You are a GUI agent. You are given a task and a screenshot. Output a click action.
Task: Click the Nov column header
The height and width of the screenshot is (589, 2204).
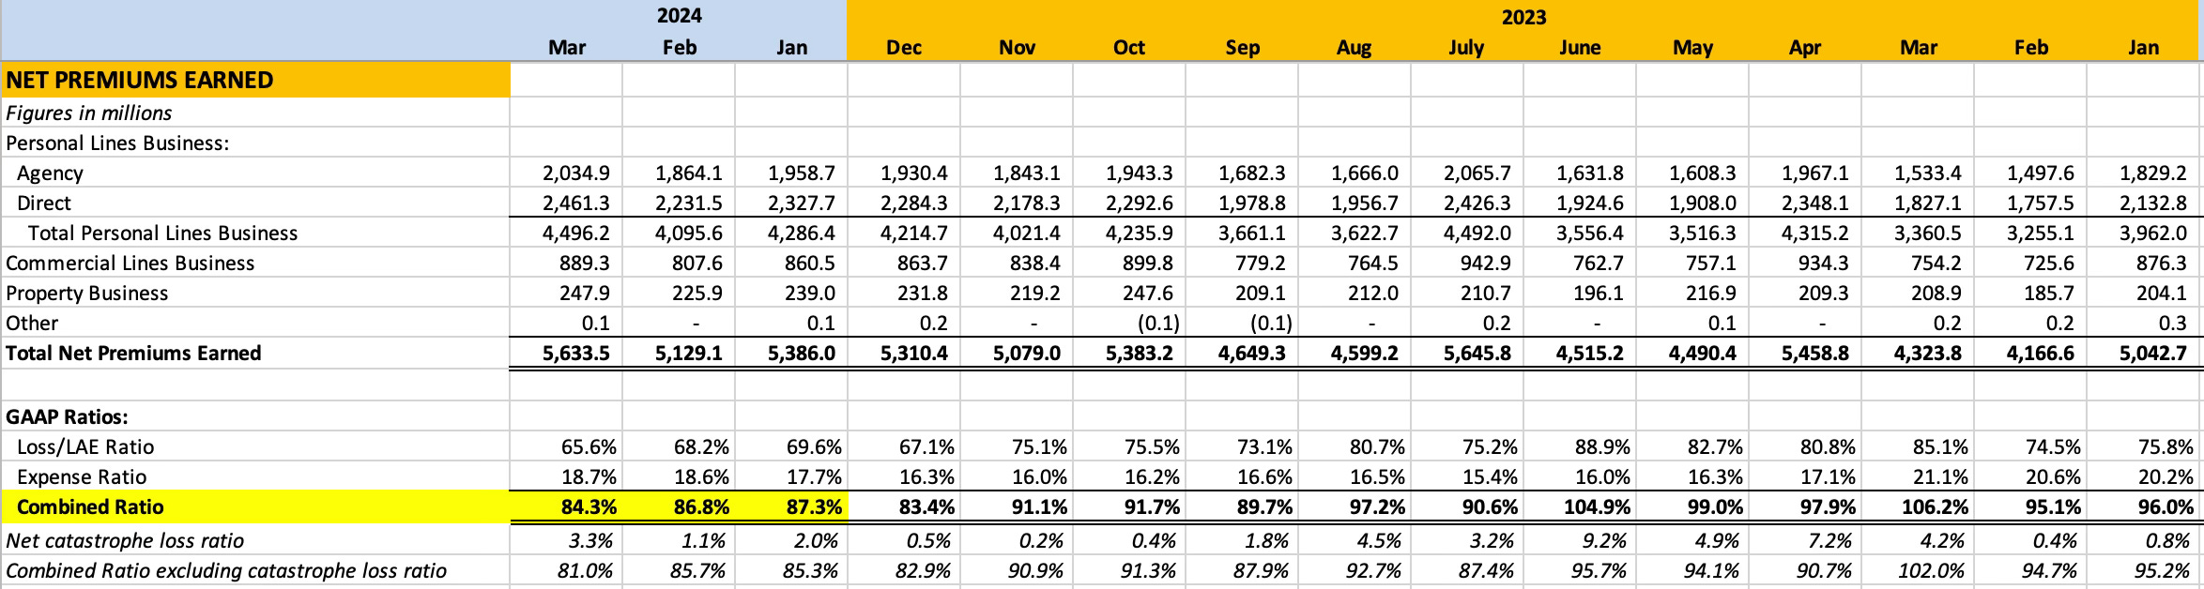1017,47
